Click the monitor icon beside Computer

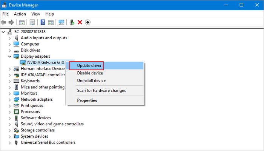[x=16, y=44]
